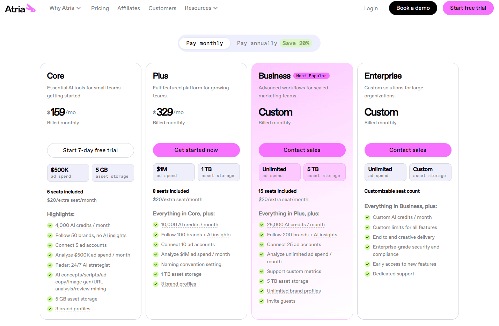This screenshot has width=499, height=326.
Task: Click checkmark icon beside Invite guests
Action: click(262, 301)
